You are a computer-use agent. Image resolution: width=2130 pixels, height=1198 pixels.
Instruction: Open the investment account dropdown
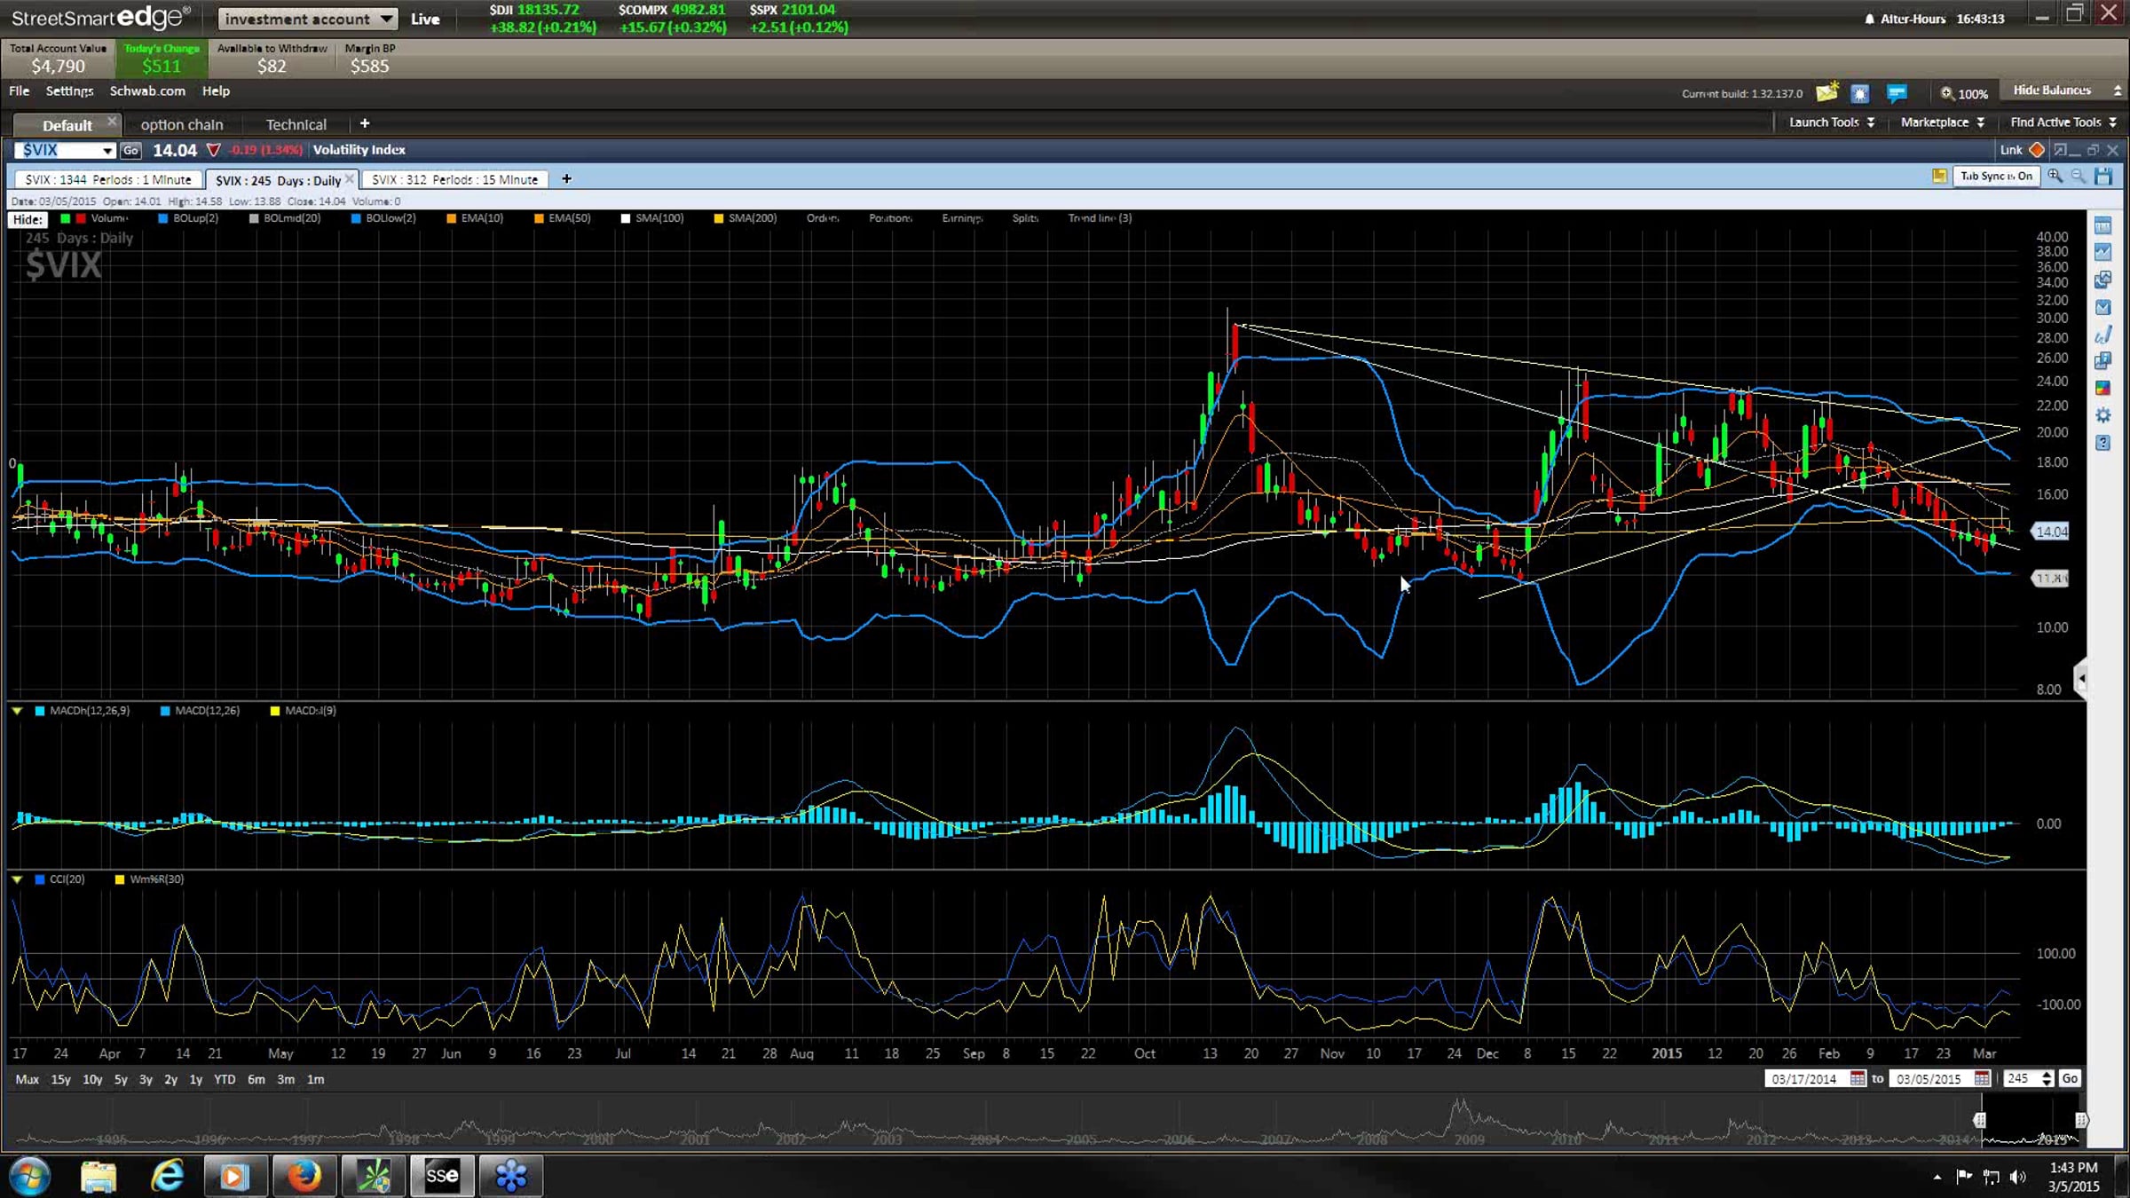(x=308, y=19)
